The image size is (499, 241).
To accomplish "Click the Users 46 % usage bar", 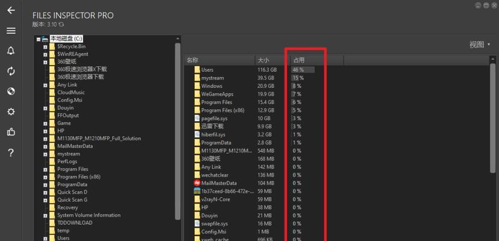I will (x=303, y=70).
